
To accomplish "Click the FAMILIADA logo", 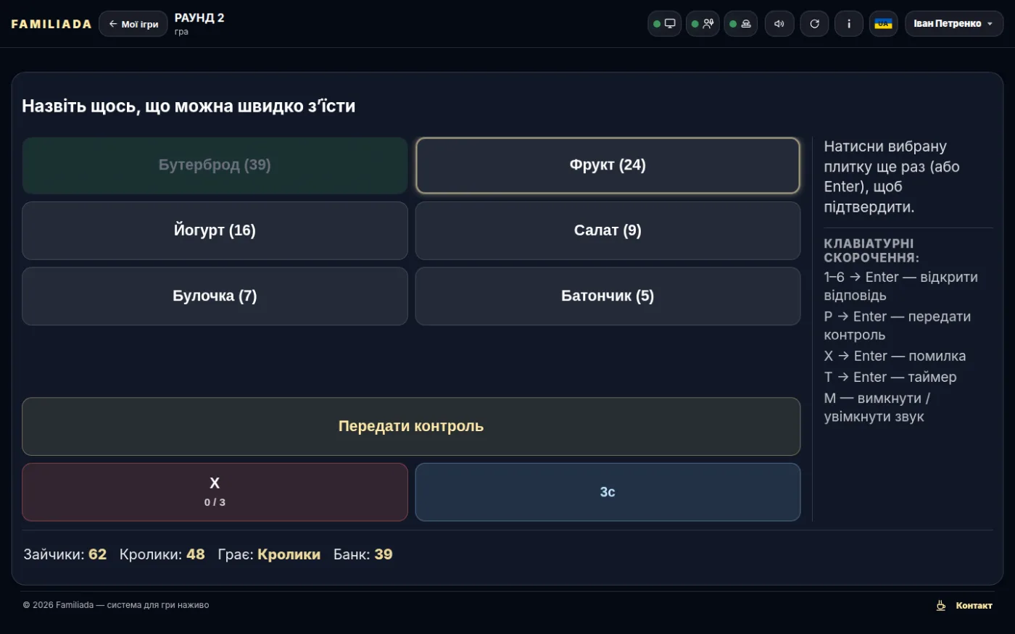I will point(51,24).
